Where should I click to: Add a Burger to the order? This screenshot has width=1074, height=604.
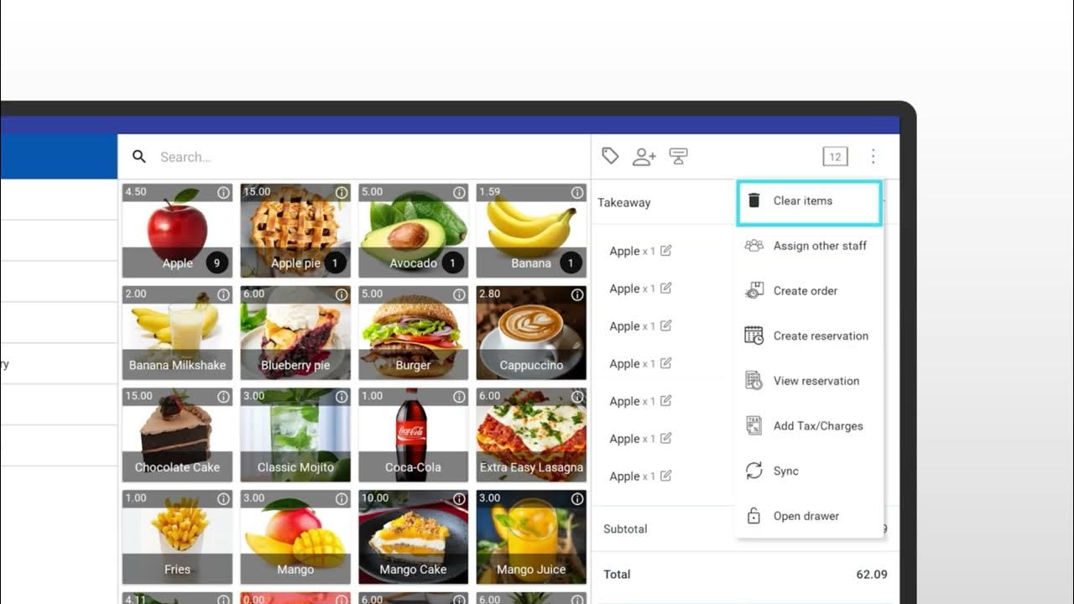413,333
